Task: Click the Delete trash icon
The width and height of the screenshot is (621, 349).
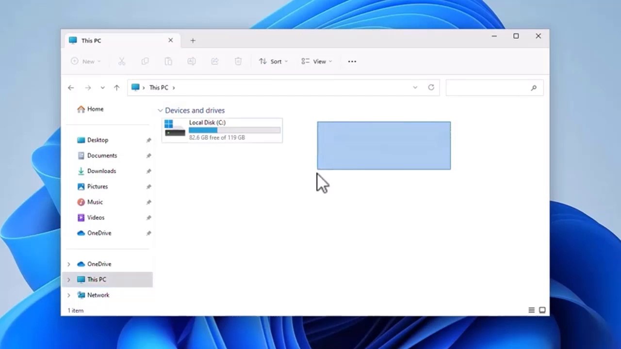Action: 238,61
